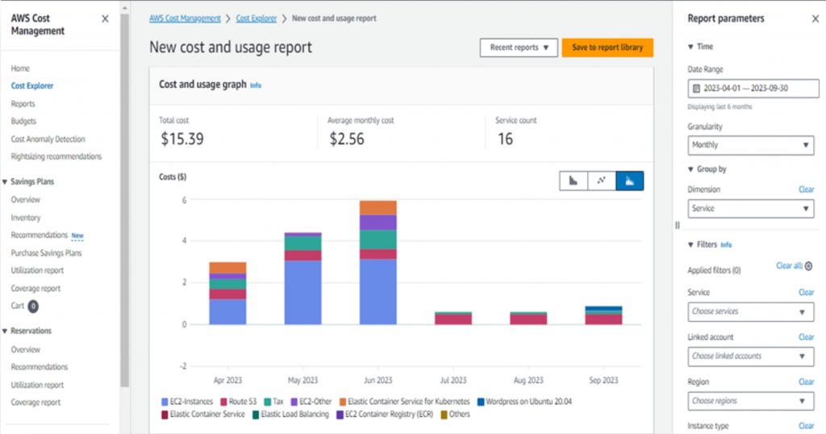
Task: Switch to bar chart view icon
Action: pos(574,181)
